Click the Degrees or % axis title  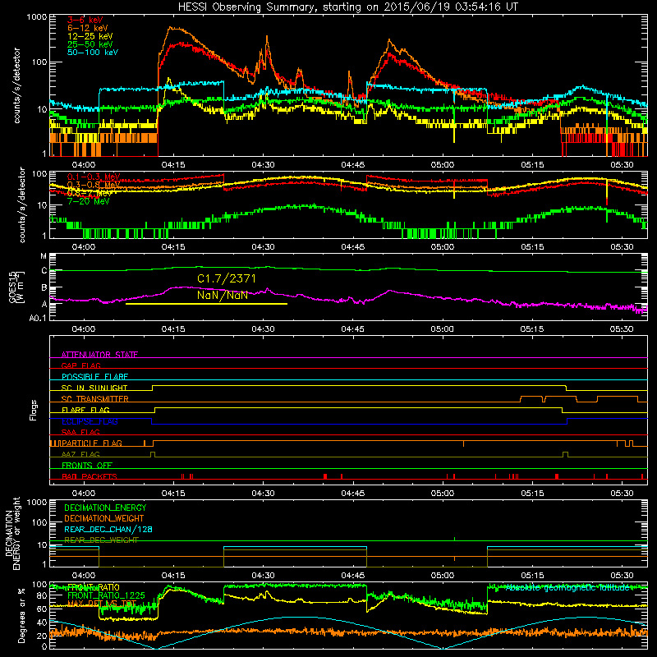21,615
